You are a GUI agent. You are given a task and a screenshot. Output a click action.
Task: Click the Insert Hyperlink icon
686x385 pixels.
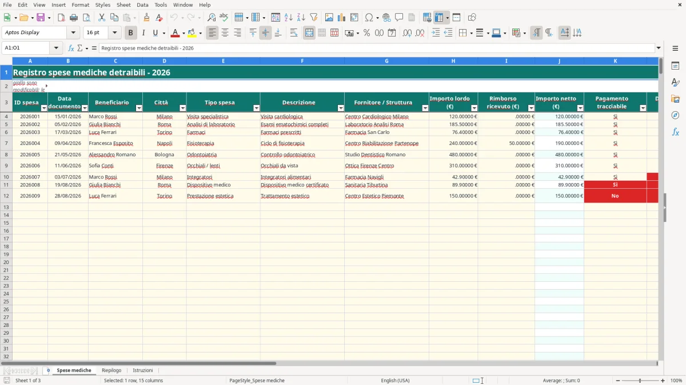click(386, 18)
